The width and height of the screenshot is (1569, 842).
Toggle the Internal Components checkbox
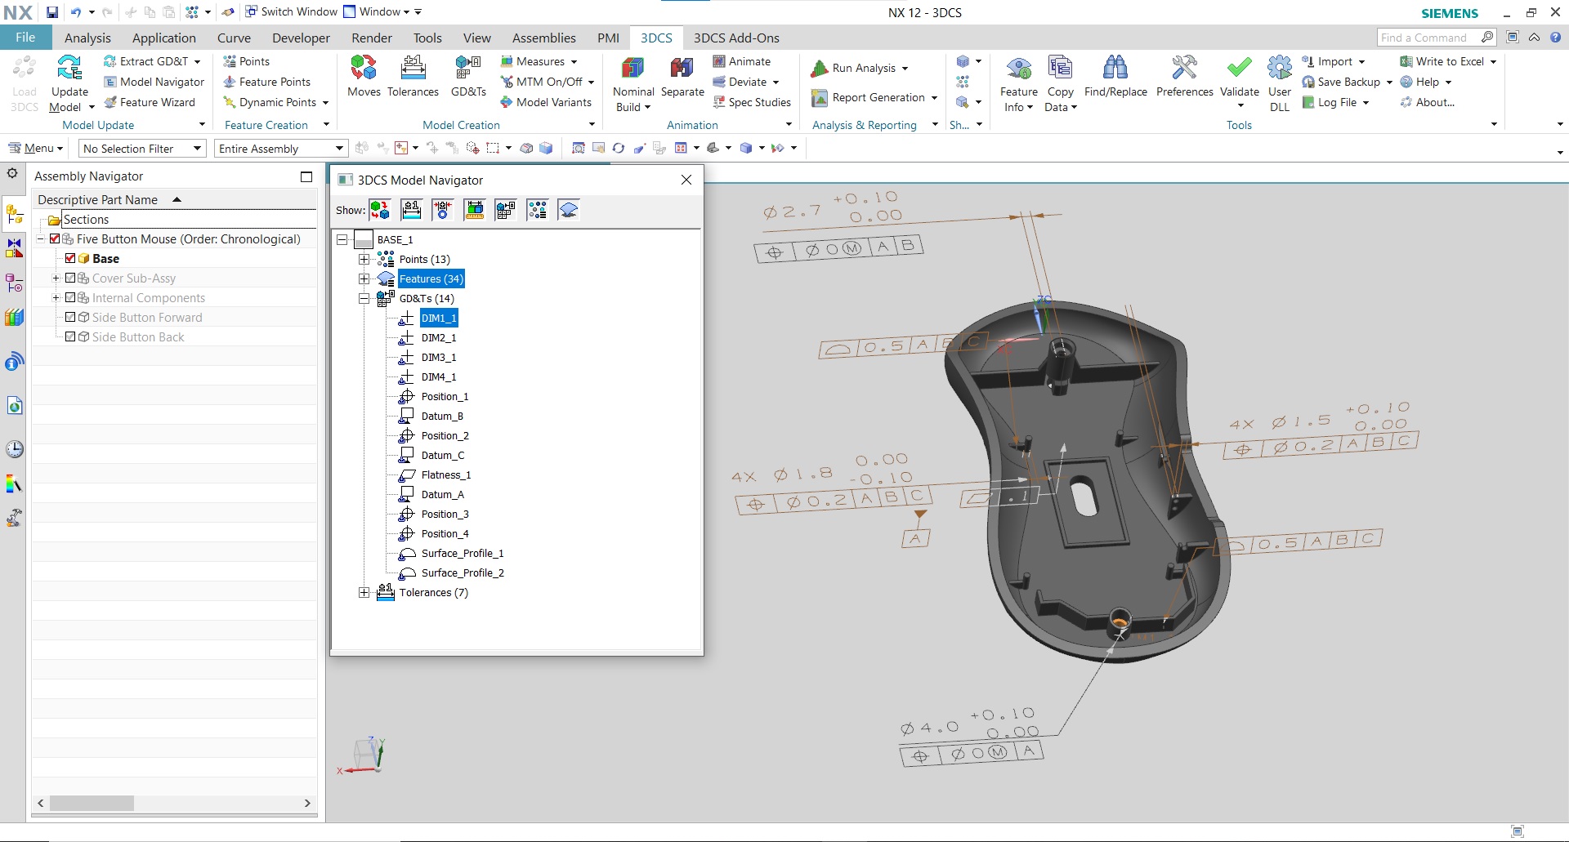69,297
